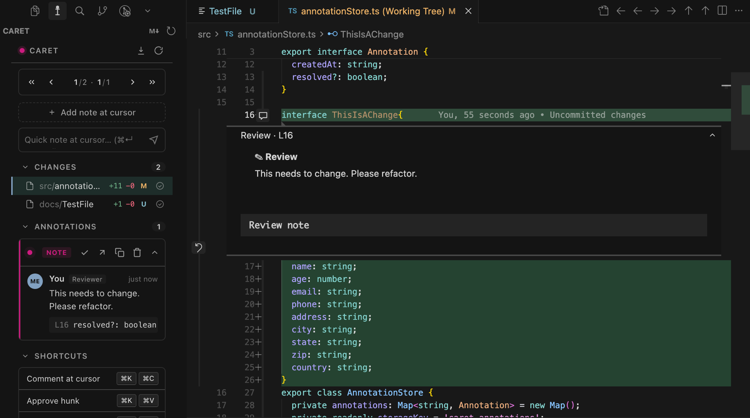
Task: Show additional views chevron in activity bar
Action: pos(148,11)
